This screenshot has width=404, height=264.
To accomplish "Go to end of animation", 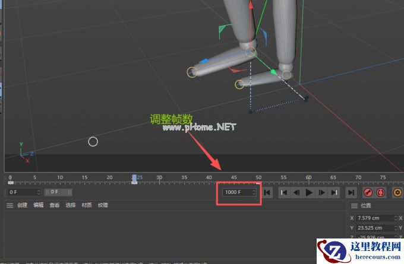I will [x=351, y=192].
